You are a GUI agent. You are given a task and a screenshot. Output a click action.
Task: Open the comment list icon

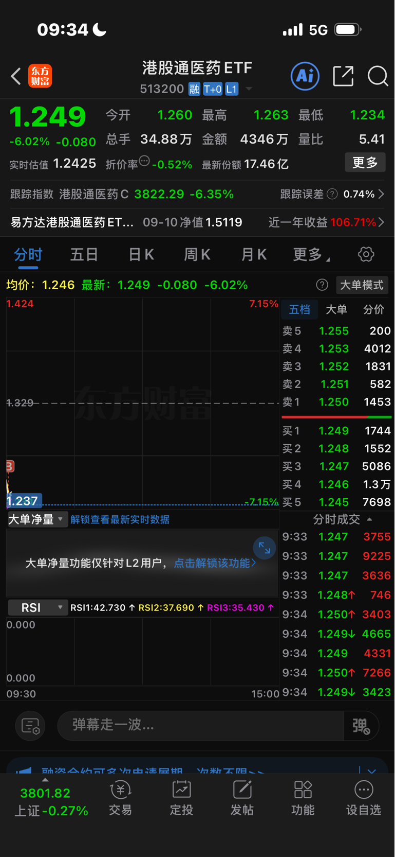31,726
